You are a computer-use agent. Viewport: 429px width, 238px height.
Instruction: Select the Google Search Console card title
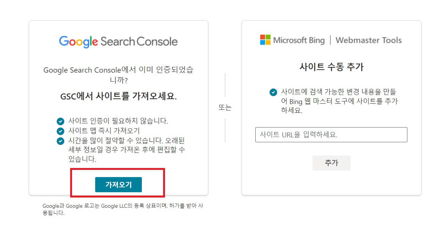[x=118, y=42]
